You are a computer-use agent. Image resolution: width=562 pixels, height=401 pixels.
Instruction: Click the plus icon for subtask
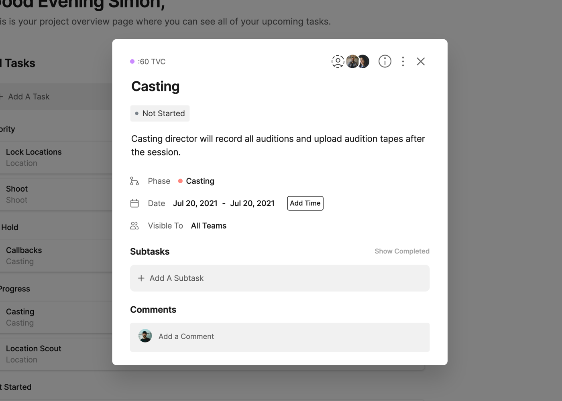point(141,278)
